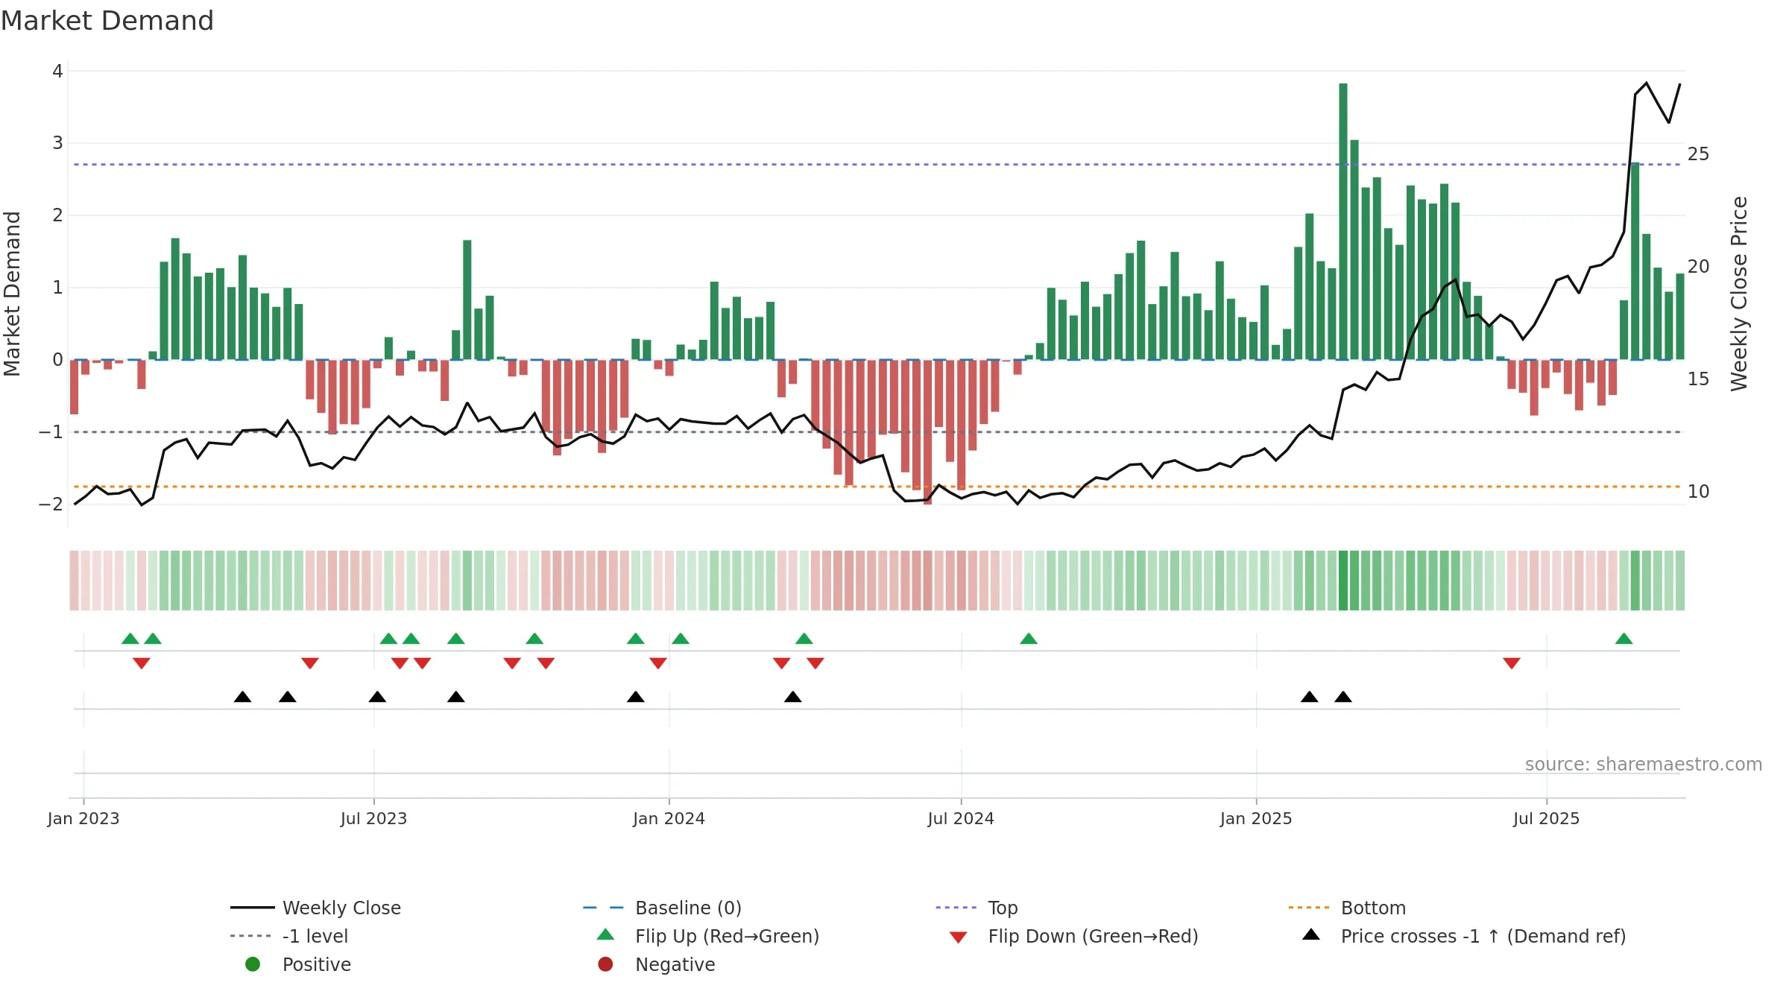This screenshot has height=1006, width=1789.
Task: Toggle Flip Up (Red→Green) legend entry
Action: 708,936
